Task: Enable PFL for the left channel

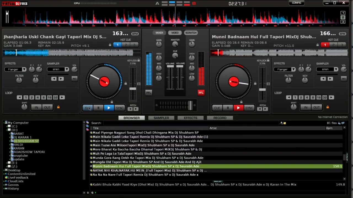Action: tap(149, 93)
